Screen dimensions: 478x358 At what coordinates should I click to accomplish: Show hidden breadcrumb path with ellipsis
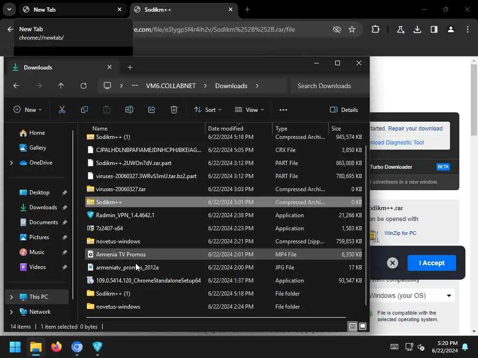tap(135, 86)
